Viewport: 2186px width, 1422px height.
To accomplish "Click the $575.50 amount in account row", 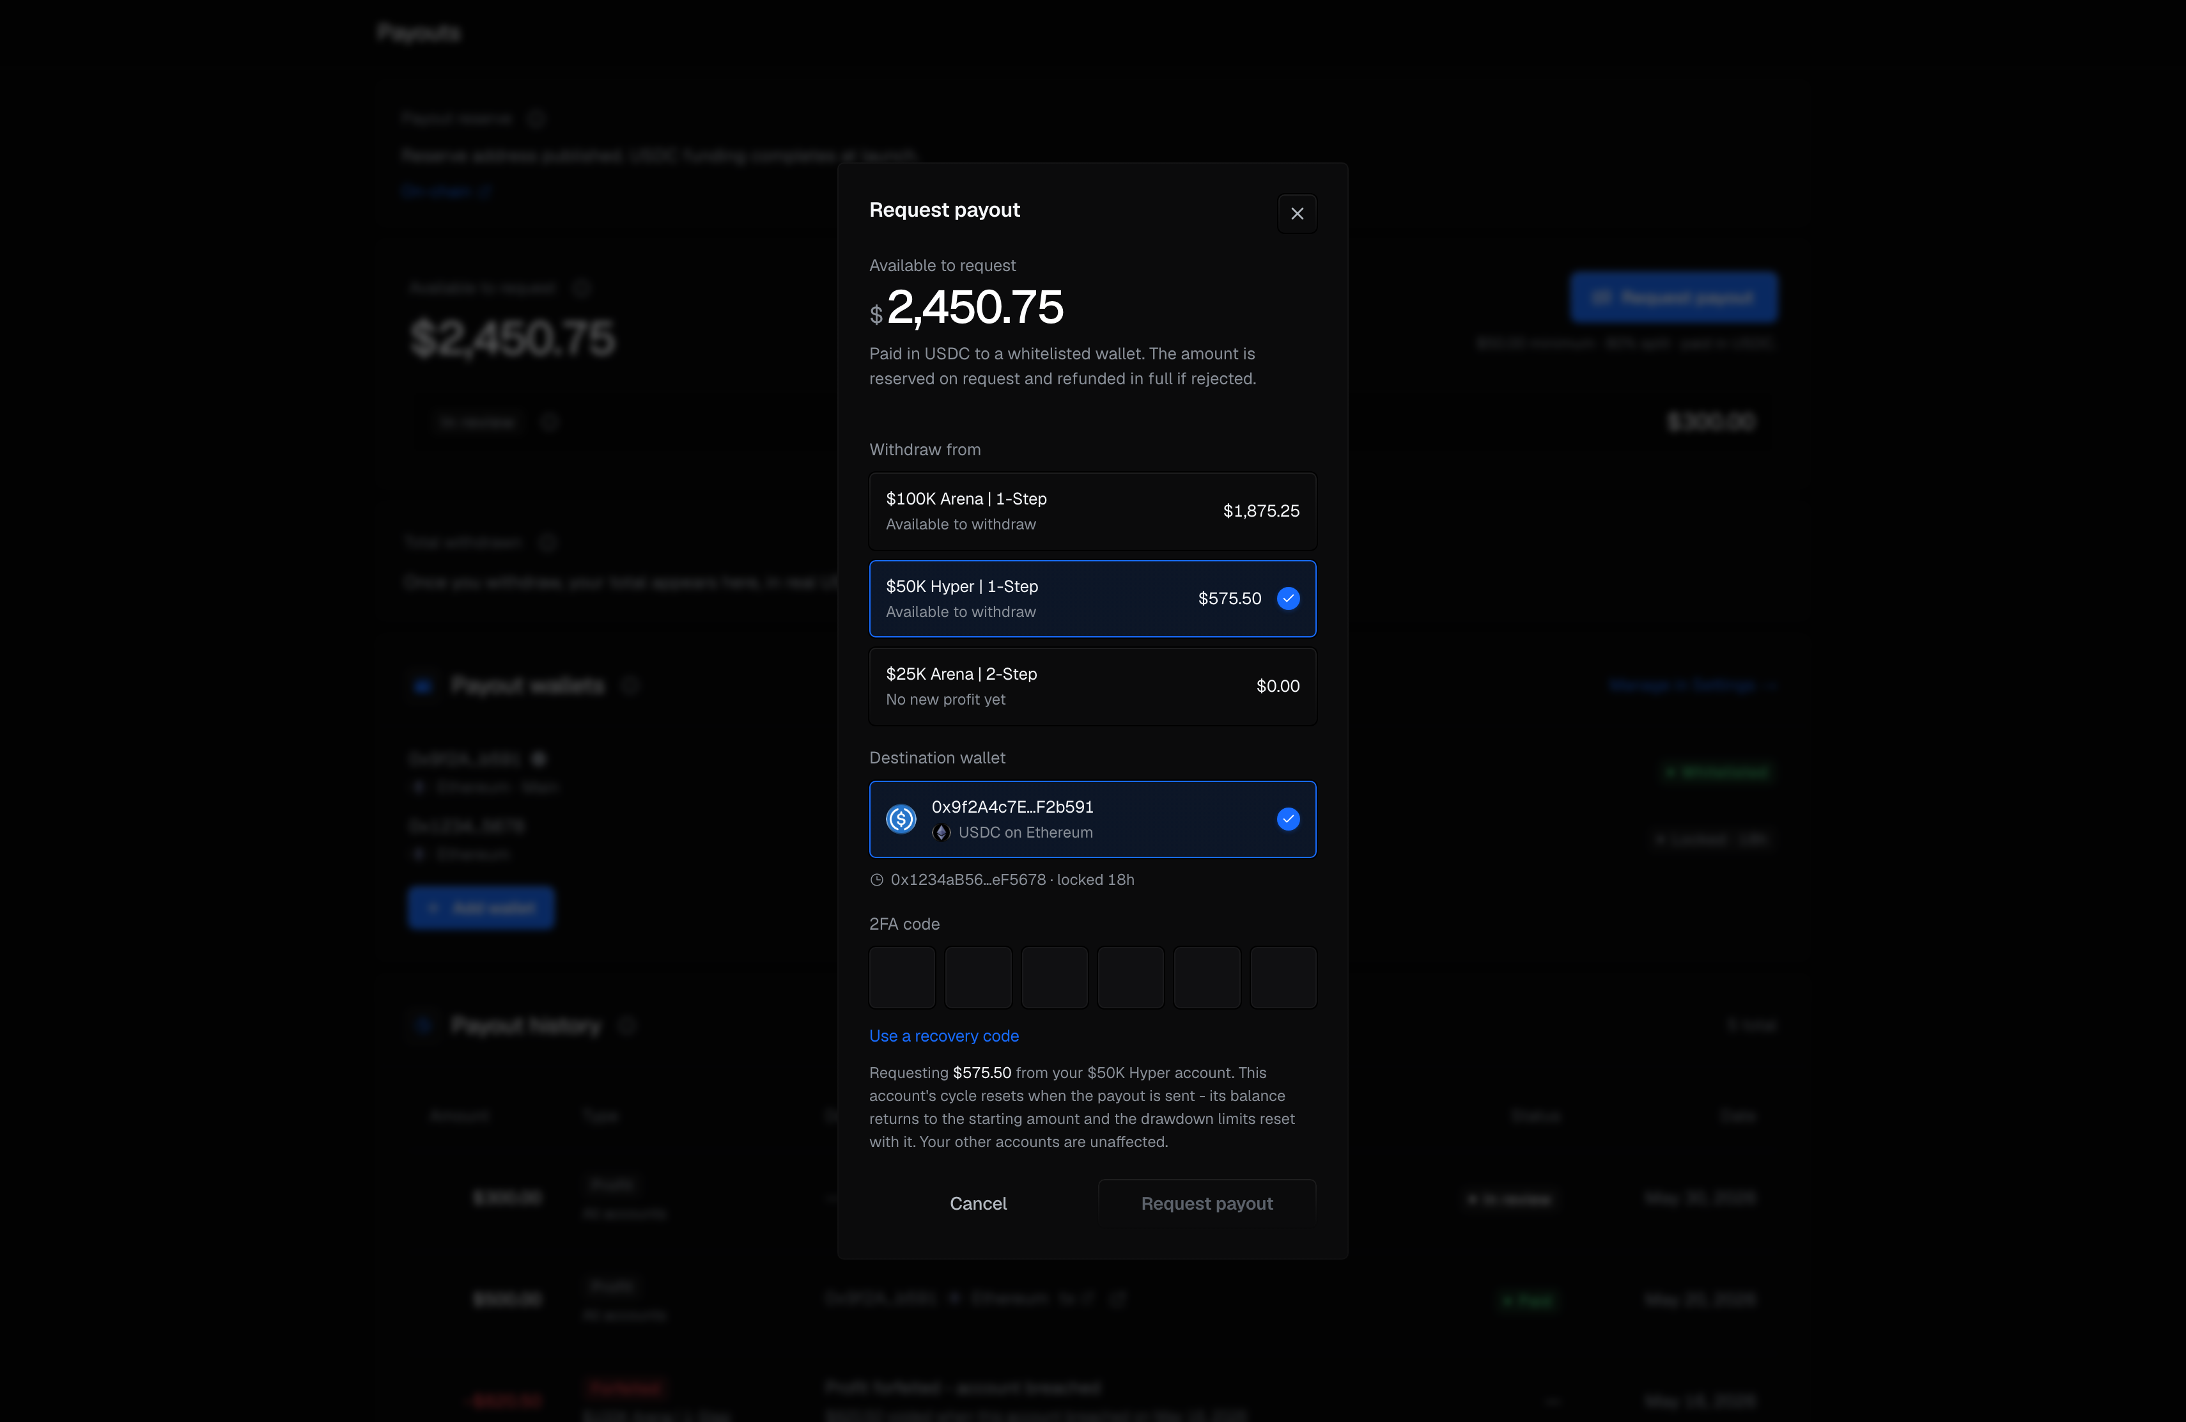I will coord(1229,598).
